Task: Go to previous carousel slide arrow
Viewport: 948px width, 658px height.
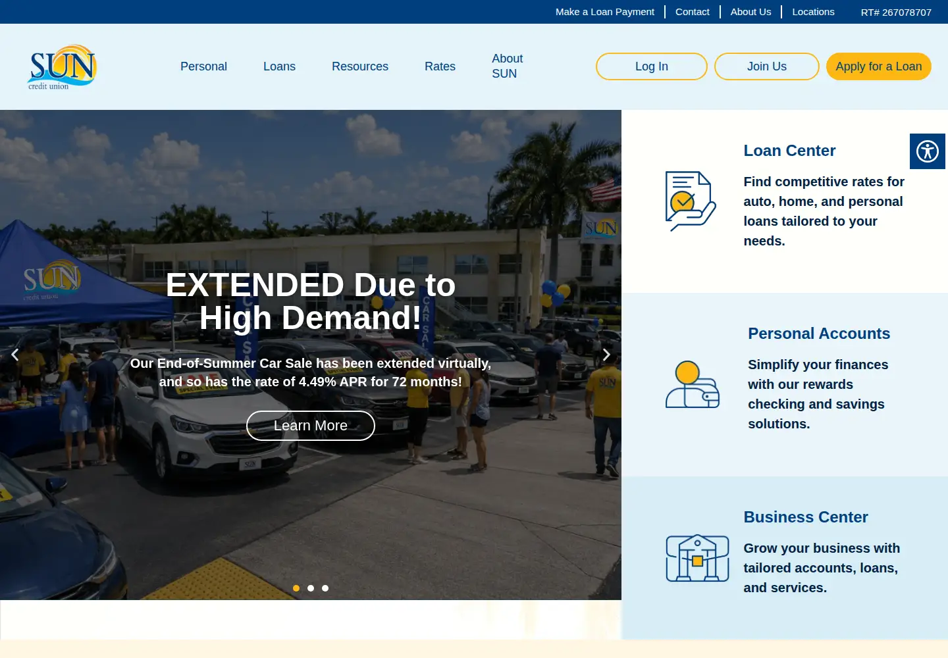Action: [15, 355]
